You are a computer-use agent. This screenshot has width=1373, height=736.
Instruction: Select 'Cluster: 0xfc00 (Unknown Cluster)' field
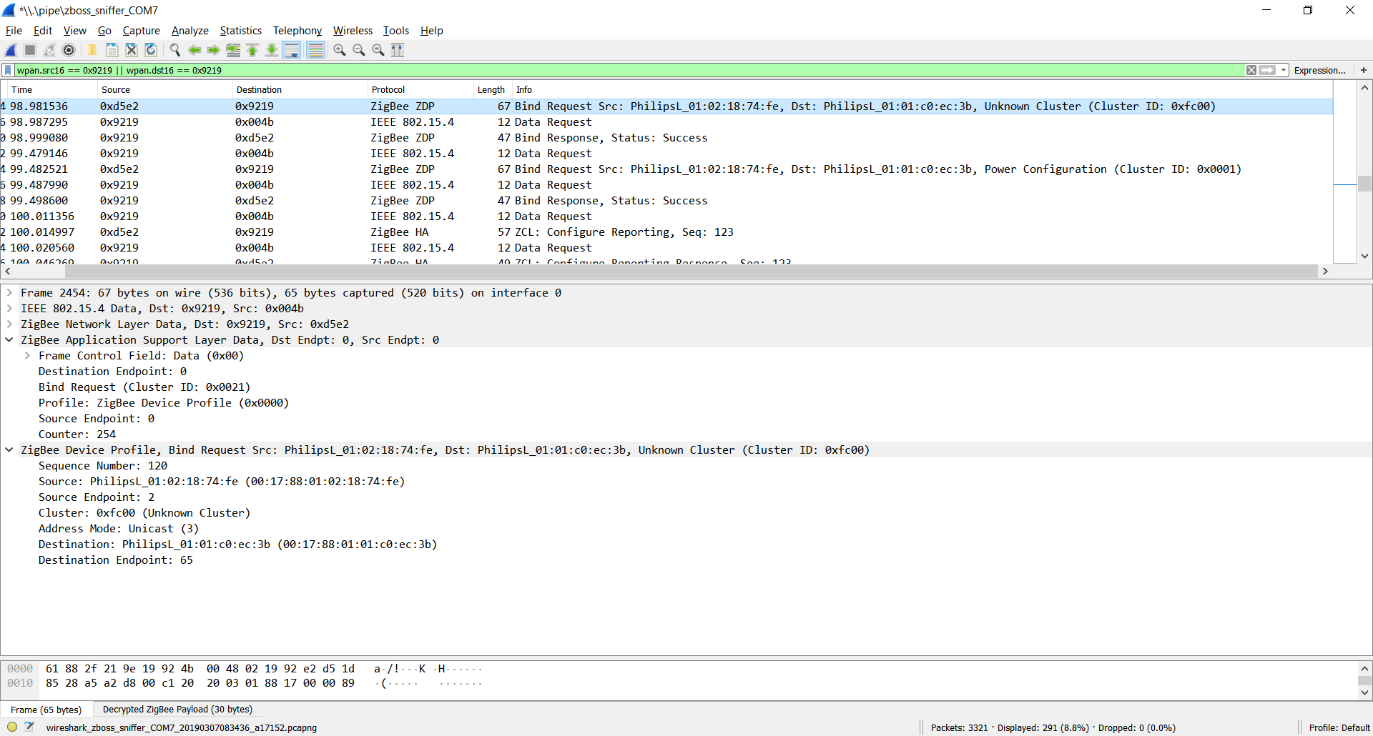click(x=144, y=513)
